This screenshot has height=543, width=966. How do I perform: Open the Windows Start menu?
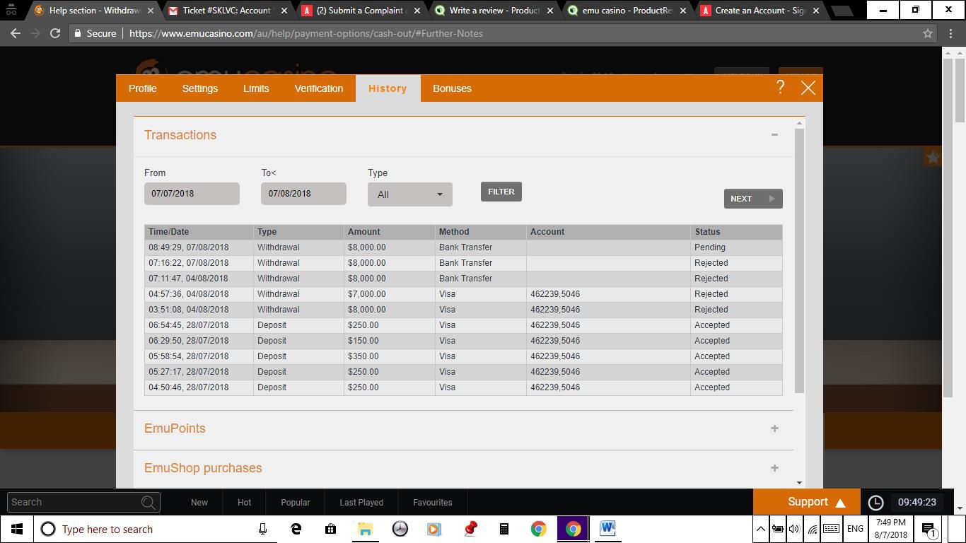(17, 529)
